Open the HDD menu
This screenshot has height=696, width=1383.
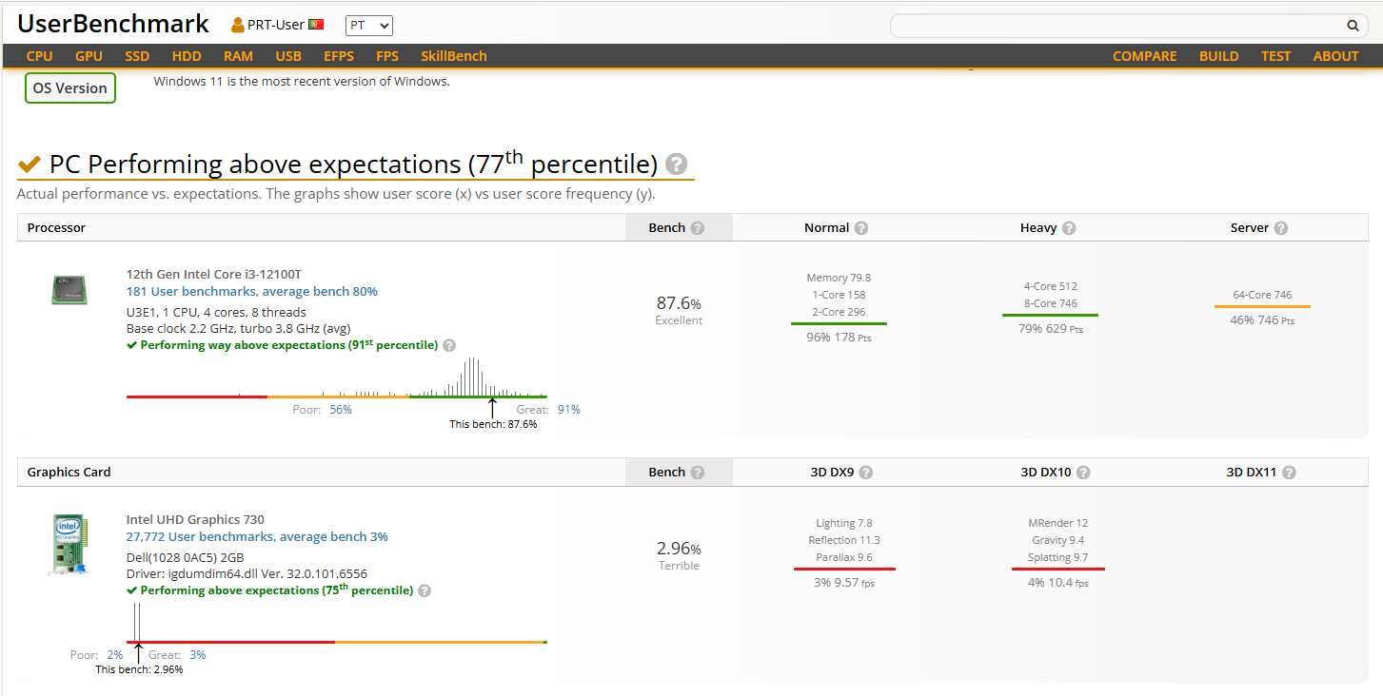(x=187, y=56)
